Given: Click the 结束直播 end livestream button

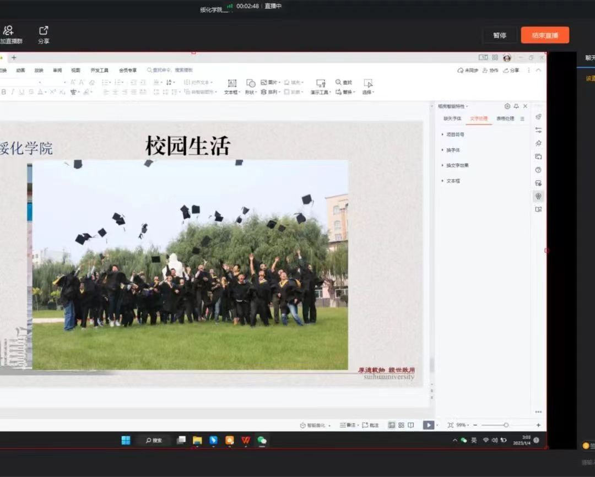Looking at the screenshot, I should click(x=545, y=35).
